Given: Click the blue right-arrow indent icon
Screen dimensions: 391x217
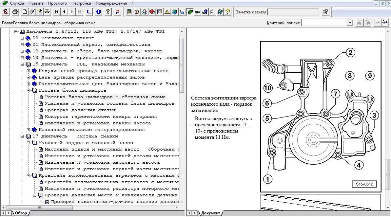Looking at the screenshot, I should (385, 23).
